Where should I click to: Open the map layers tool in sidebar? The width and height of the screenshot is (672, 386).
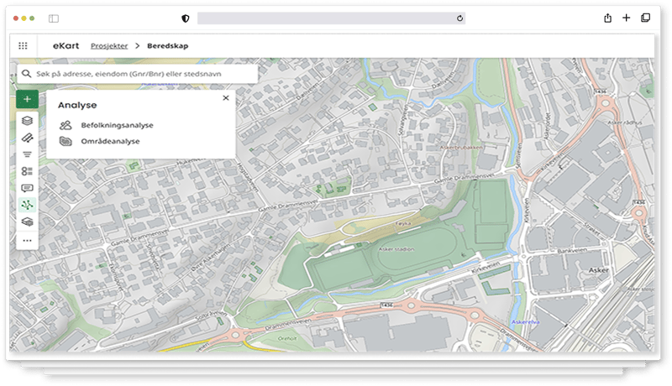pos(27,121)
